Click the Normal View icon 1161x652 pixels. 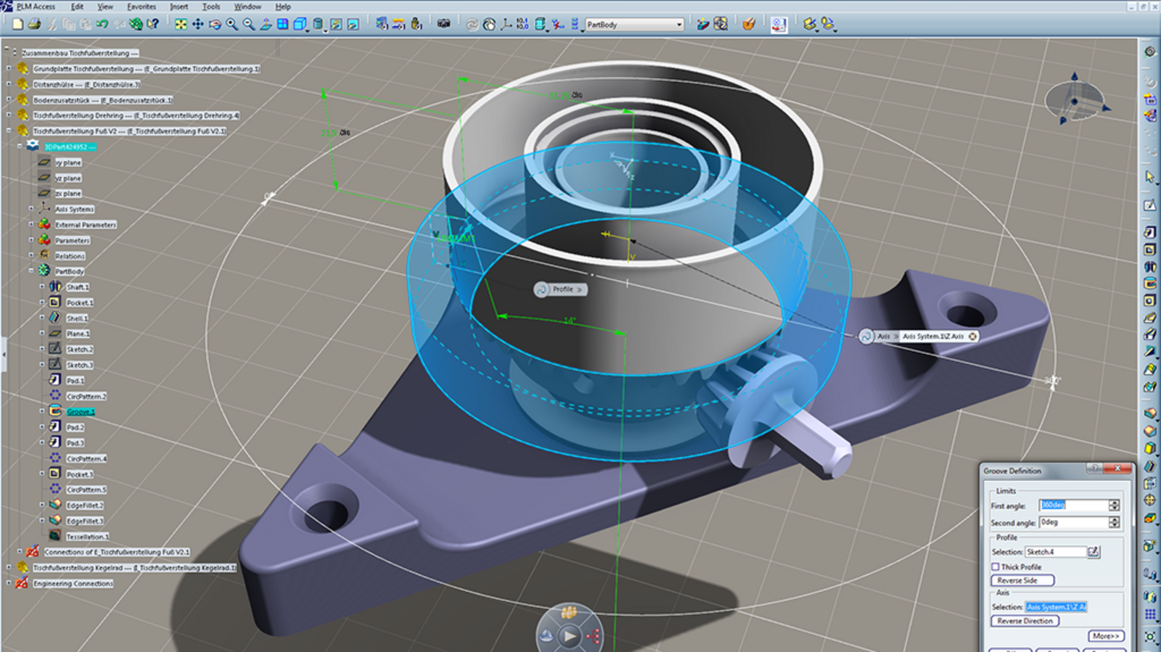[266, 24]
